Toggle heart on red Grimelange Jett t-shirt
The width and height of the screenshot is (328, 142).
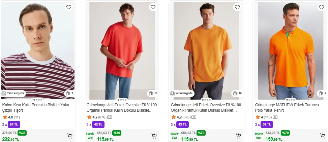pos(153,7)
